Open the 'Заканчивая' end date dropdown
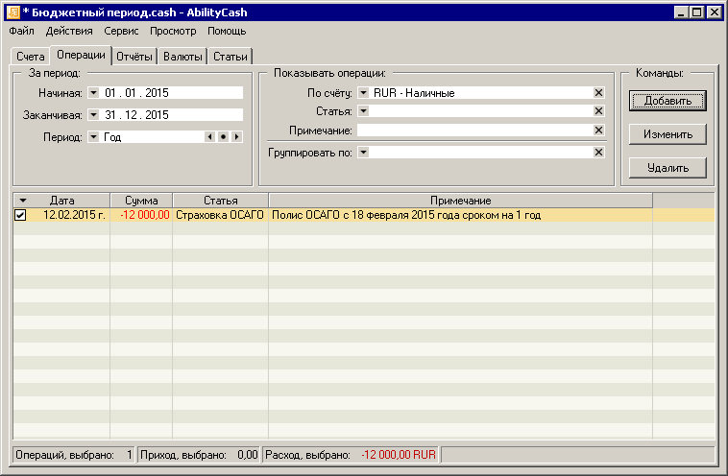Screen dimensions: 728x476 click(x=93, y=115)
